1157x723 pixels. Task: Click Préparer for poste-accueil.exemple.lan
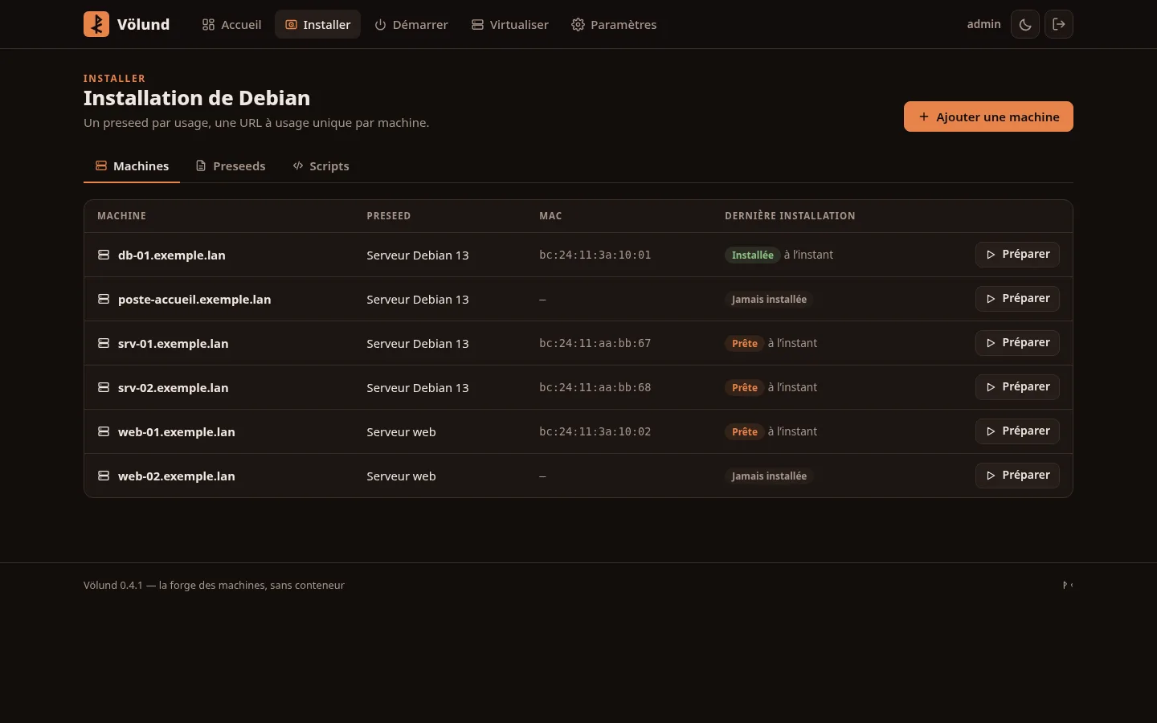1017,299
